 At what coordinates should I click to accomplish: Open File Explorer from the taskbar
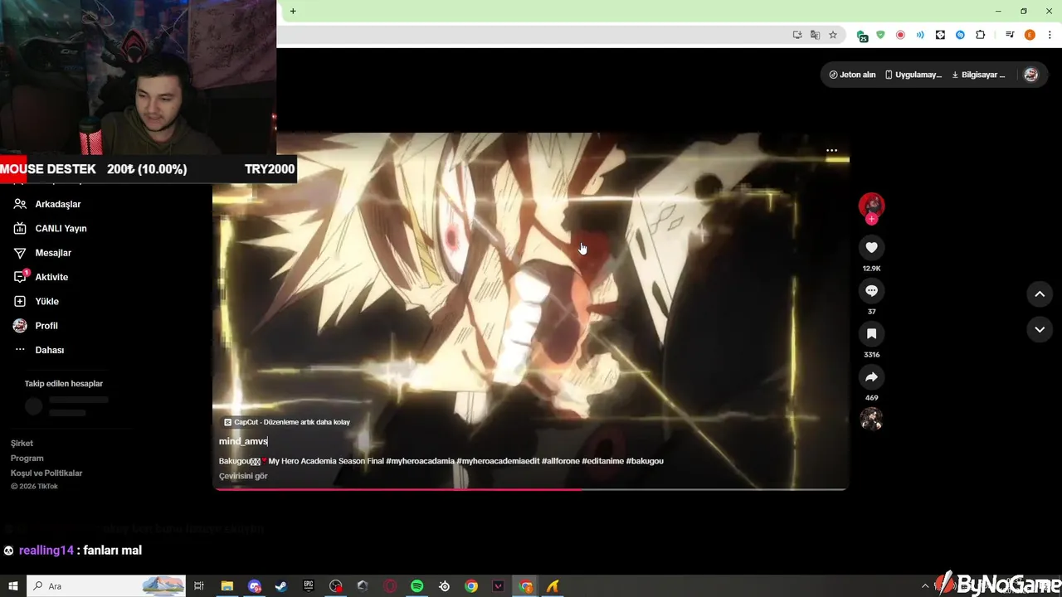pos(227,586)
